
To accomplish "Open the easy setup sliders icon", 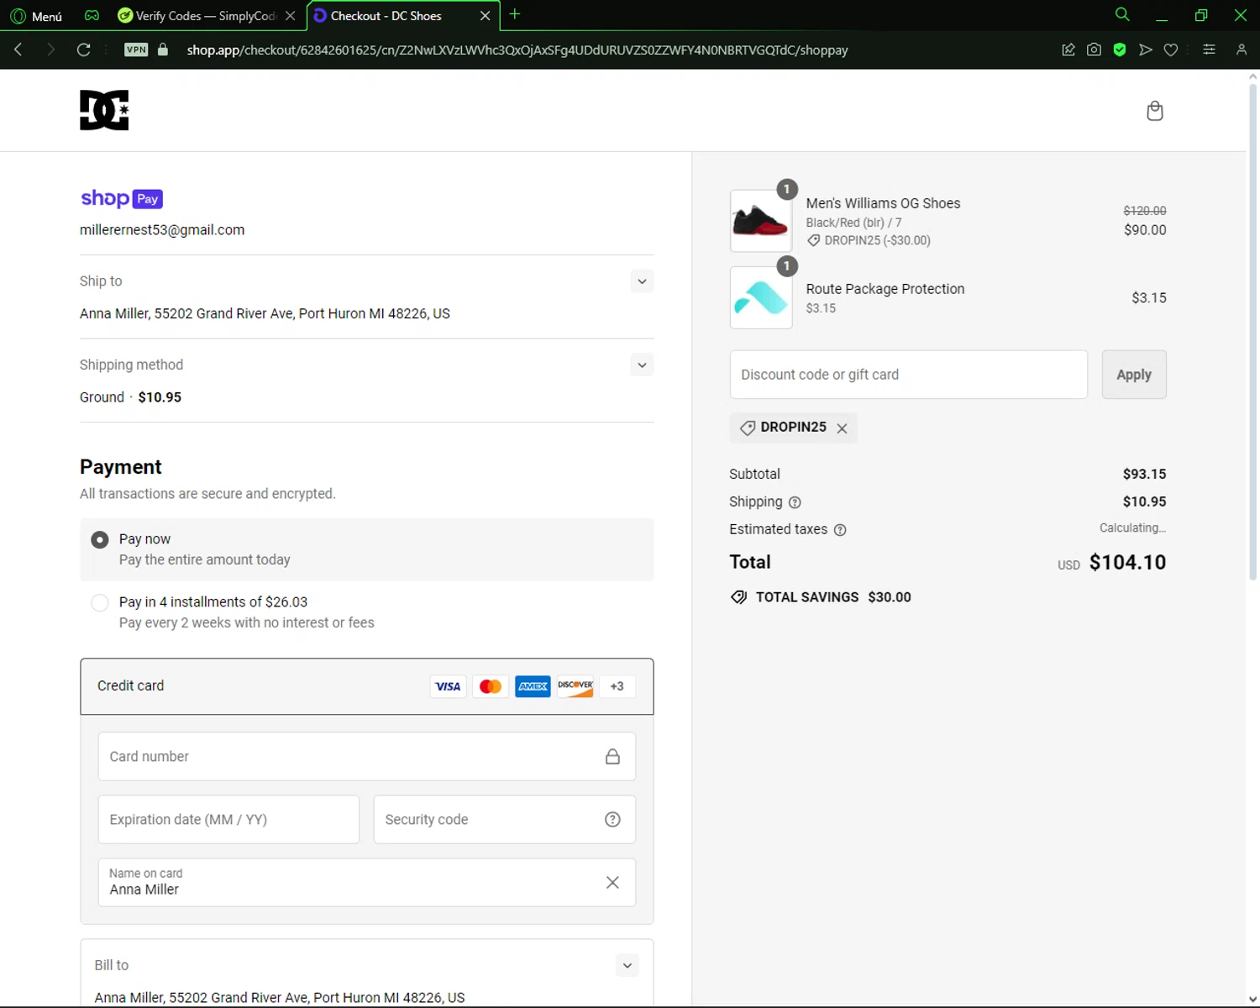I will [x=1210, y=50].
